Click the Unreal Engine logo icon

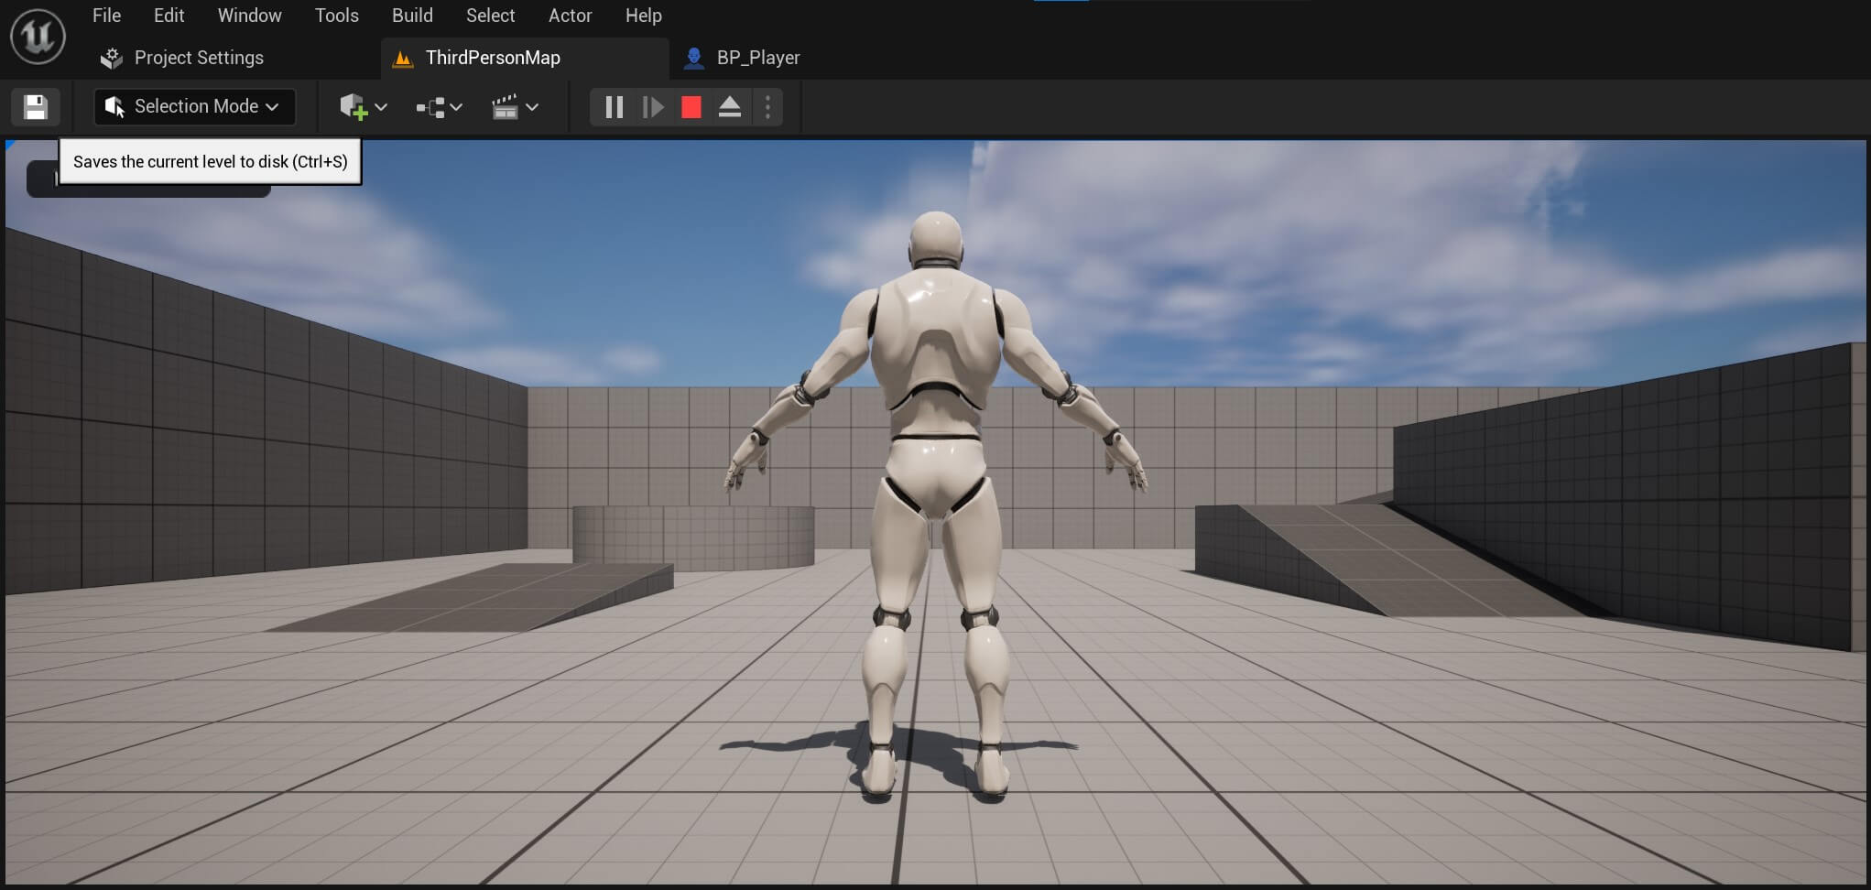[x=38, y=38]
